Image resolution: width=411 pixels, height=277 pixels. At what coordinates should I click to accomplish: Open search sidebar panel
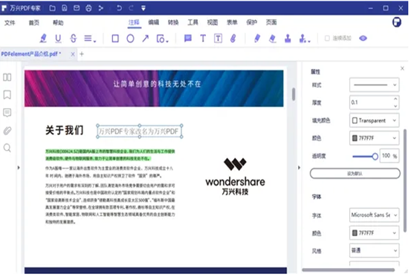[x=7, y=149]
